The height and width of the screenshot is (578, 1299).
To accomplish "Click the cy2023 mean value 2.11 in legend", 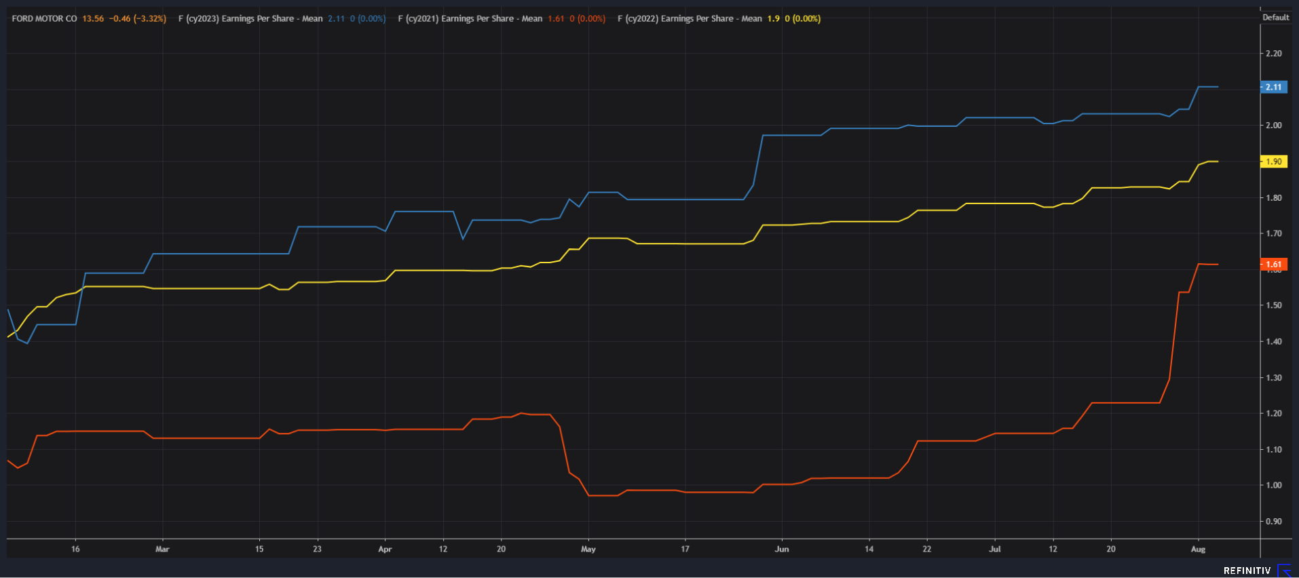I will (x=337, y=18).
